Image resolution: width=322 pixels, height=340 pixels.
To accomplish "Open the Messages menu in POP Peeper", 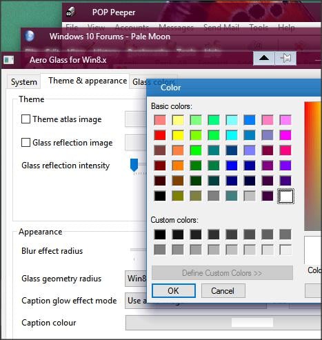I will (x=176, y=28).
